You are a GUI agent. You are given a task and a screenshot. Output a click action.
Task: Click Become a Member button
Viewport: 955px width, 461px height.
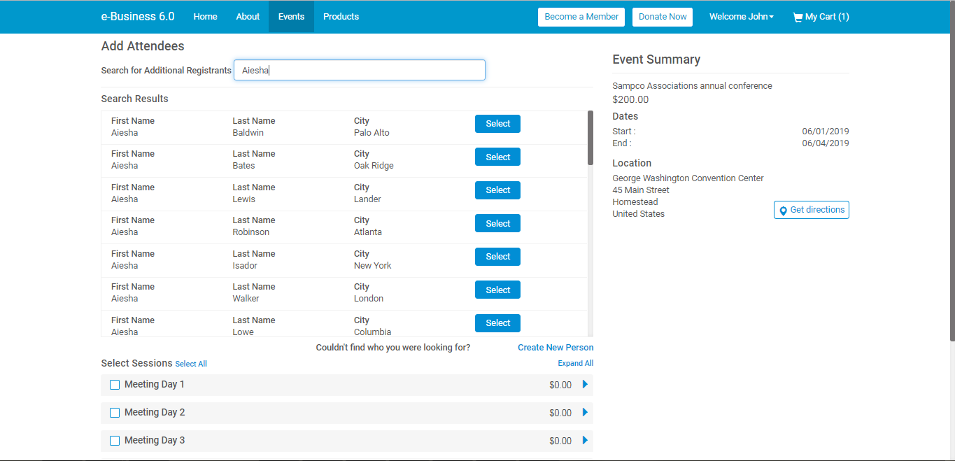click(581, 17)
